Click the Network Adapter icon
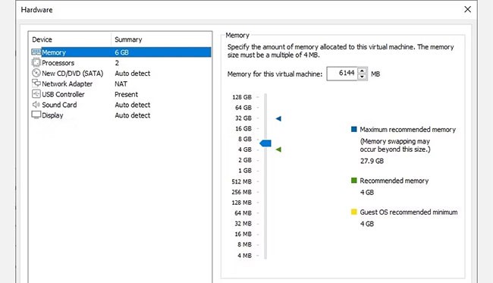 point(36,83)
